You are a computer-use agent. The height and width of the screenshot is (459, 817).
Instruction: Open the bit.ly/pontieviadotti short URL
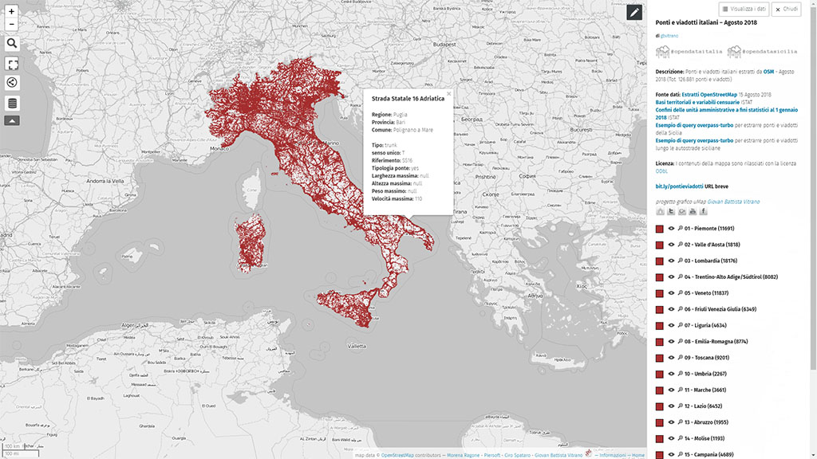679,186
